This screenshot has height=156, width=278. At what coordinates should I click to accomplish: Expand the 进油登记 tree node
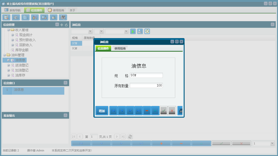pyautogui.click(x=8, y=65)
